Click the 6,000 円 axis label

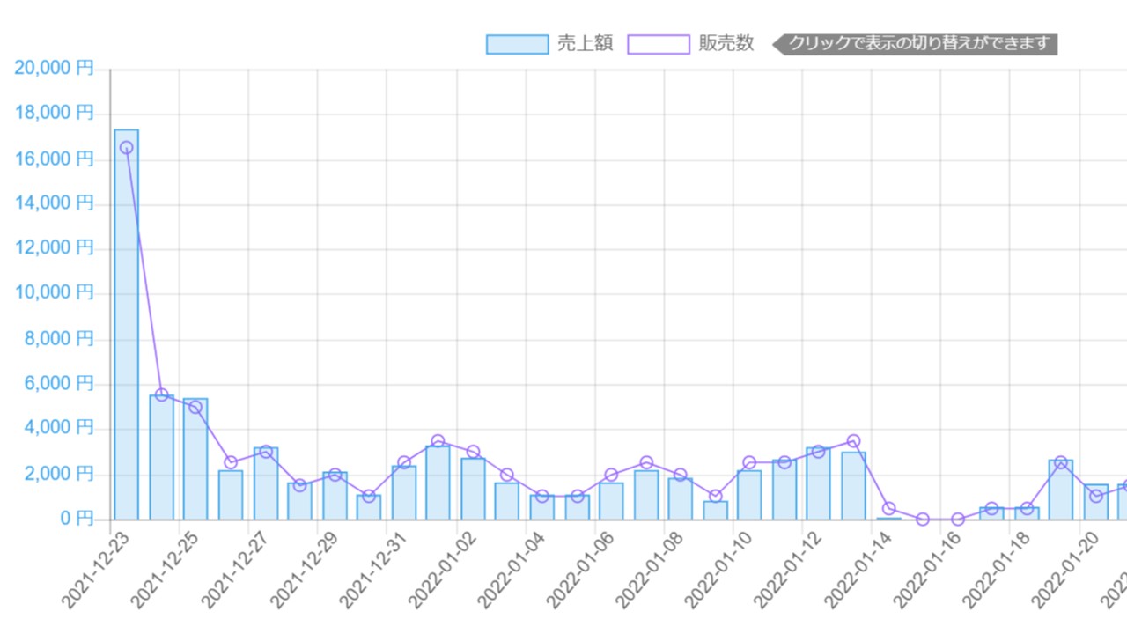pyautogui.click(x=60, y=384)
